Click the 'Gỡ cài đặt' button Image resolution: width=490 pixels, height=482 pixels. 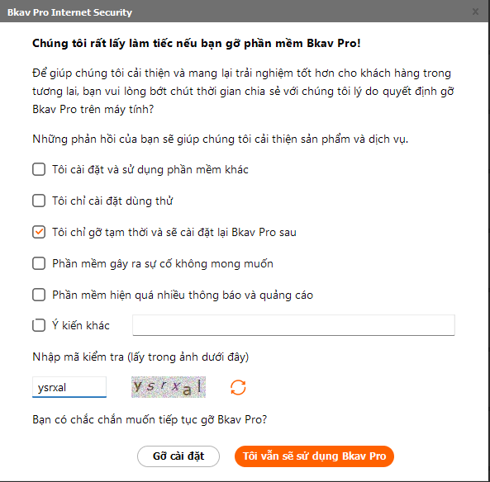tap(178, 456)
